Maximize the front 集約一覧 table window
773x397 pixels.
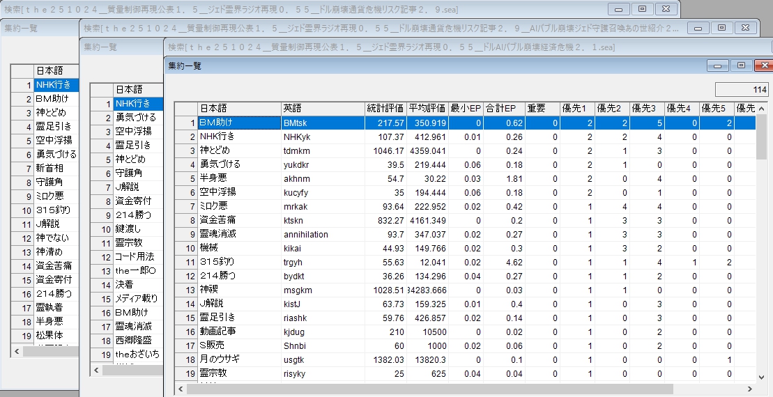(x=741, y=65)
